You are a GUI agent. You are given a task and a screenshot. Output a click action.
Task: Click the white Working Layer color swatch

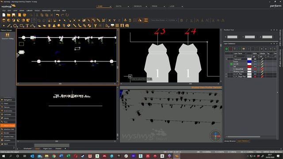click(x=249, y=72)
